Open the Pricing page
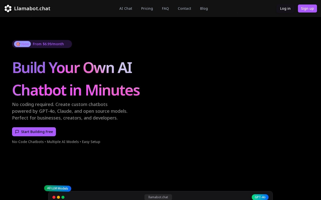321x200 pixels. (x=147, y=8)
